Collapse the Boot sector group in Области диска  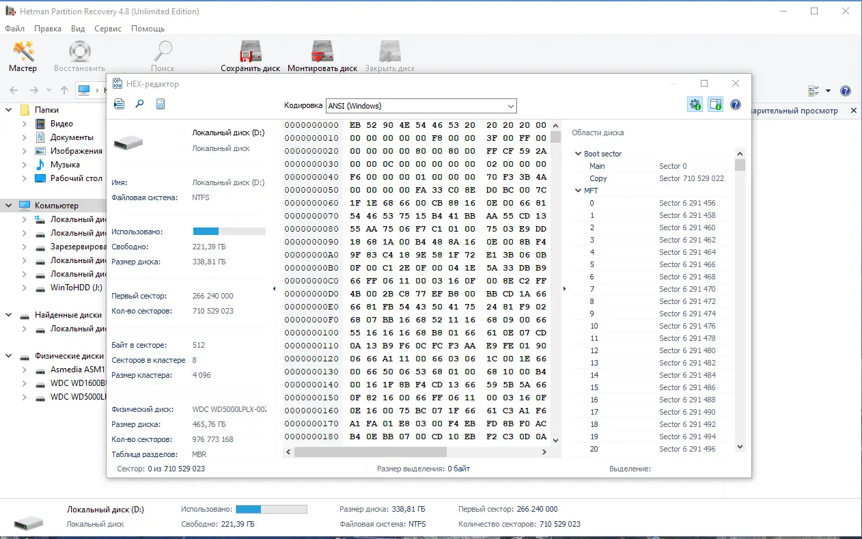pos(578,154)
